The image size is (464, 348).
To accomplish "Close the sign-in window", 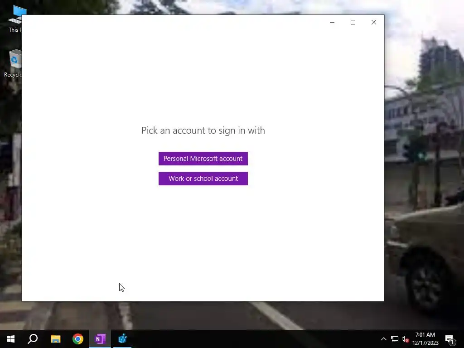I will 374,22.
